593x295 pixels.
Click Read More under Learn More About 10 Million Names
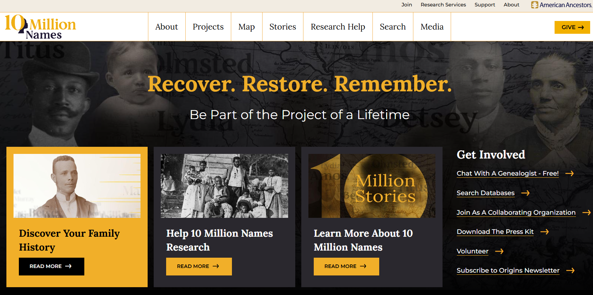click(346, 267)
